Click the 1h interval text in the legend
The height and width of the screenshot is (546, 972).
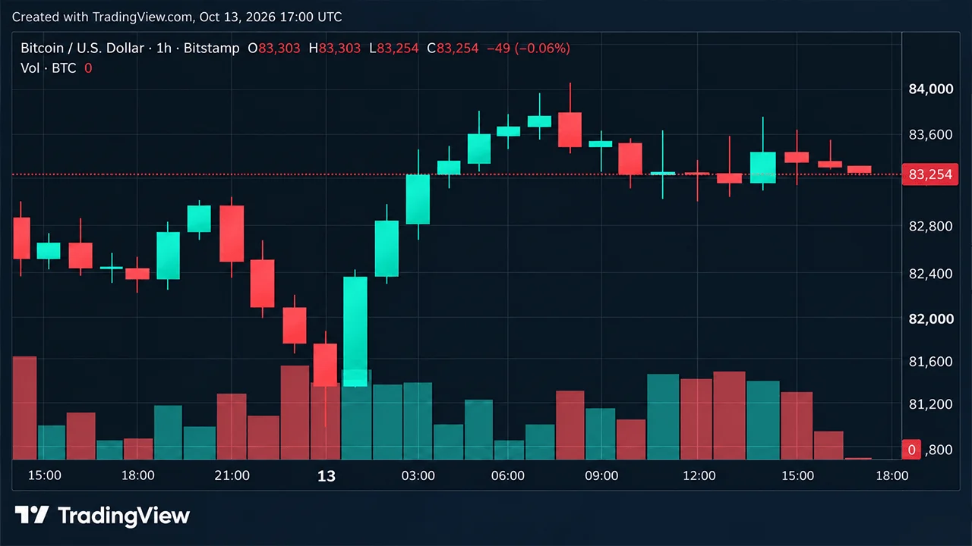click(x=163, y=48)
